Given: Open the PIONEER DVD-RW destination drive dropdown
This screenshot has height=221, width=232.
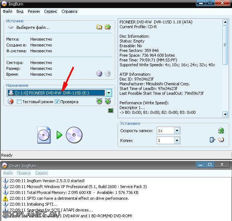Looking at the screenshot, I should (x=109, y=93).
